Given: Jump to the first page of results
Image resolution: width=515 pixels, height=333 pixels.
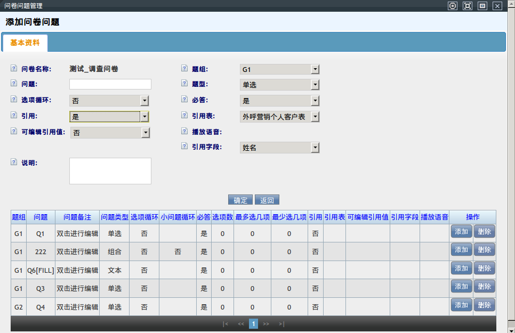Looking at the screenshot, I should click(226, 324).
